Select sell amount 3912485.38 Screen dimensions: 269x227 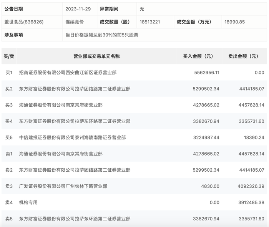[251, 202]
